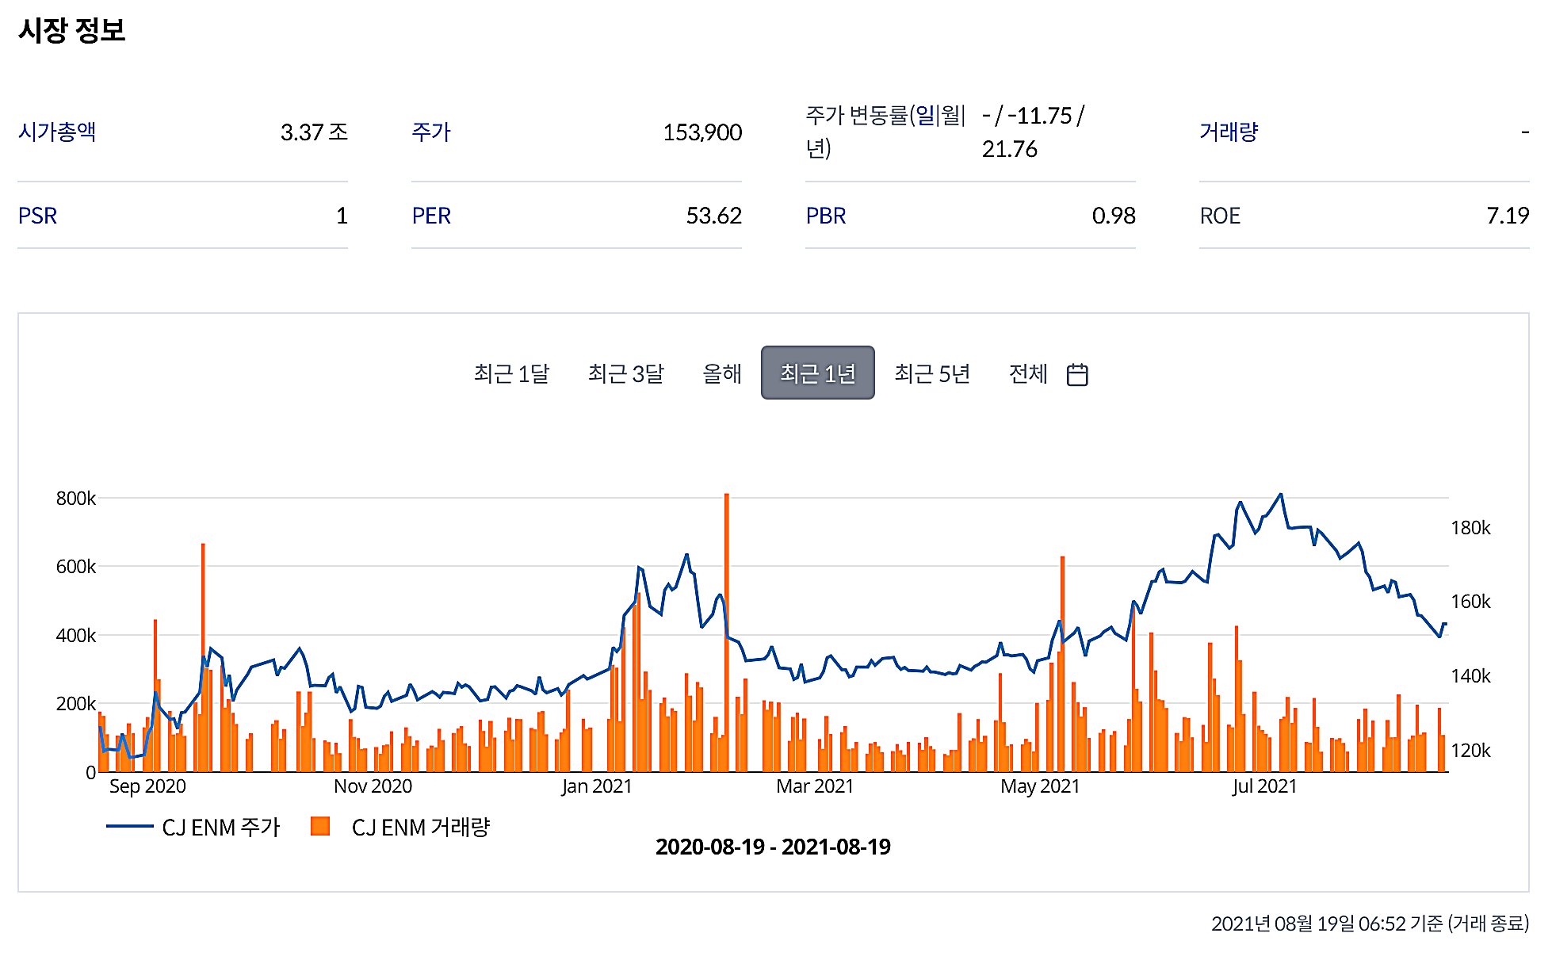The width and height of the screenshot is (1552, 956).
Task: Click the price line peak near Jul 2021
Action: tap(1281, 495)
